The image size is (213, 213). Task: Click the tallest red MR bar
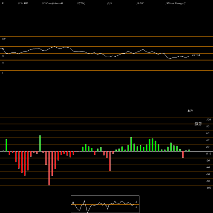49,168
